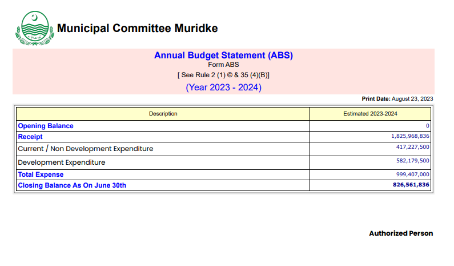
Task: Click the 417,227,500 expenditure value
Action: (x=412, y=147)
